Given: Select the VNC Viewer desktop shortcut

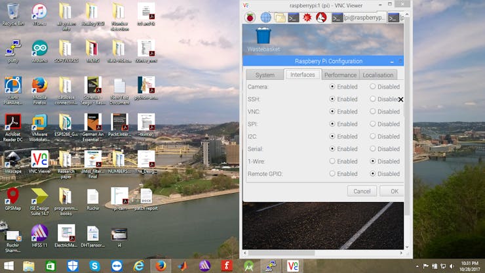Looking at the screenshot, I should [x=39, y=162].
